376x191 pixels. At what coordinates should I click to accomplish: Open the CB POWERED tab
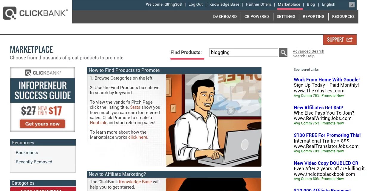point(257,17)
